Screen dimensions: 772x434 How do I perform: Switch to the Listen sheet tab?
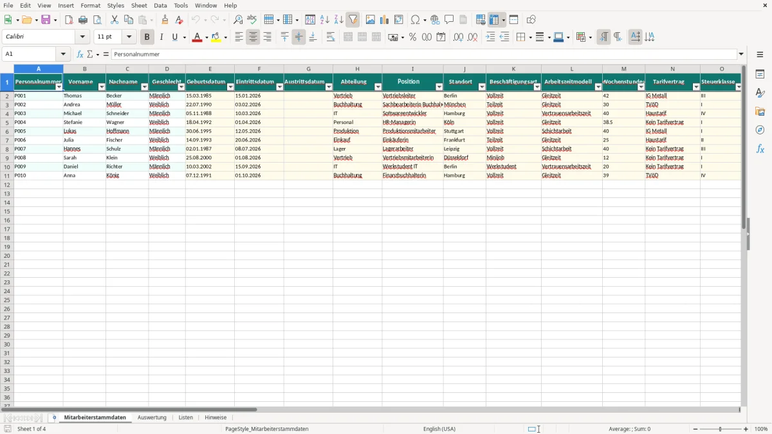(x=186, y=418)
